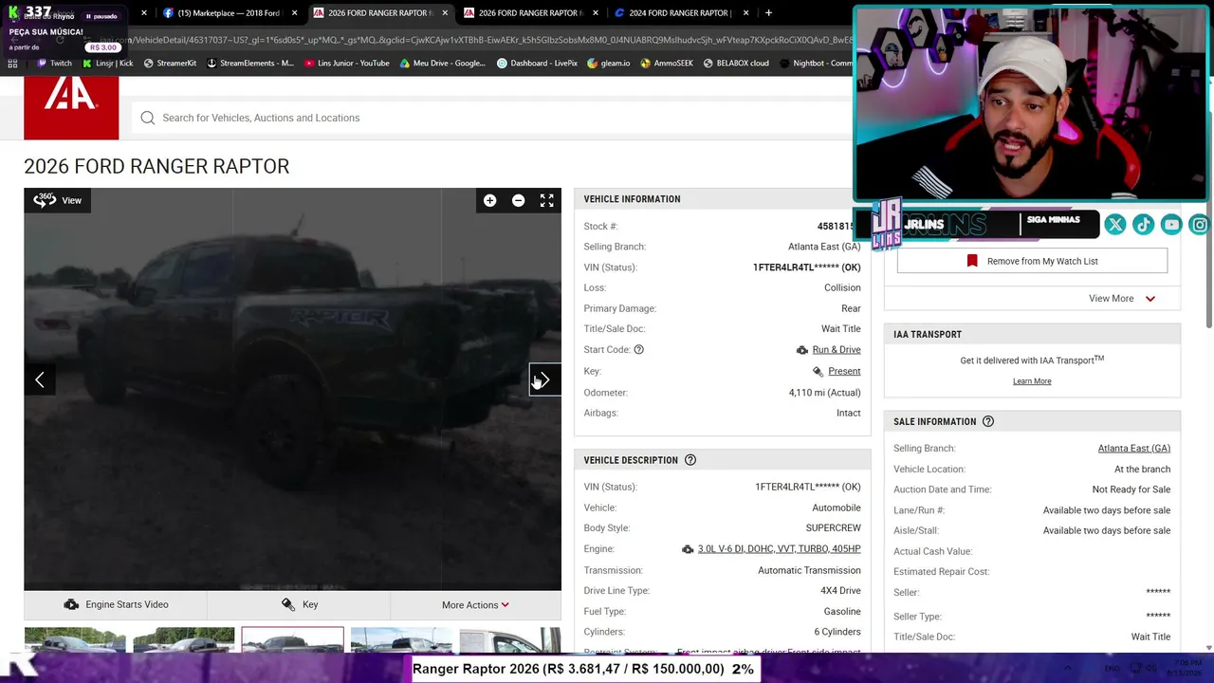Viewport: 1214px width, 683px height.
Task: Open the Sale Information help icon
Action: coord(987,421)
